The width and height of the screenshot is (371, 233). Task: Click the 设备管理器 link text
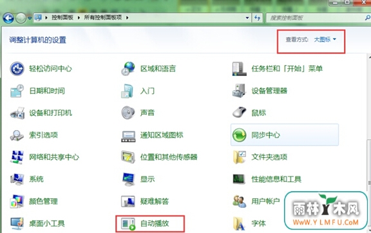point(269,91)
